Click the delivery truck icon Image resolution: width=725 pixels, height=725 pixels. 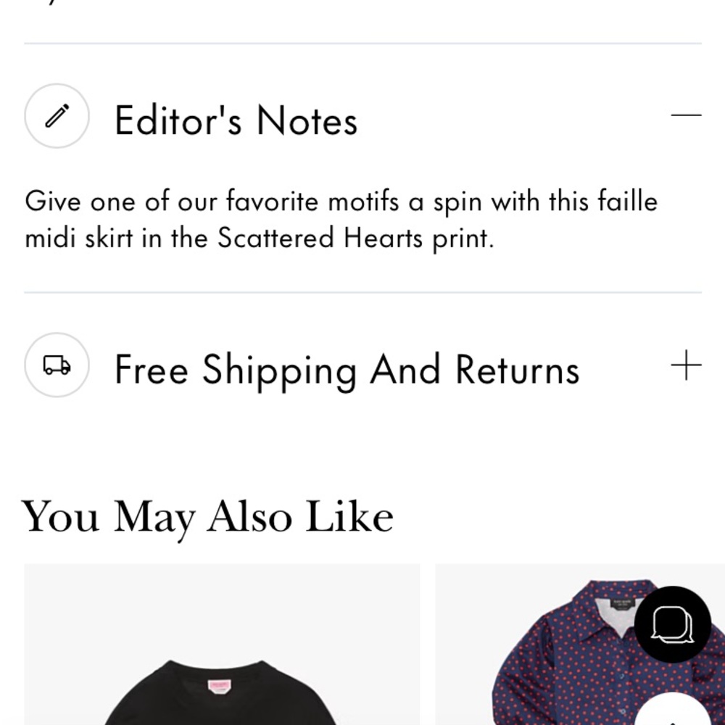pos(57,365)
